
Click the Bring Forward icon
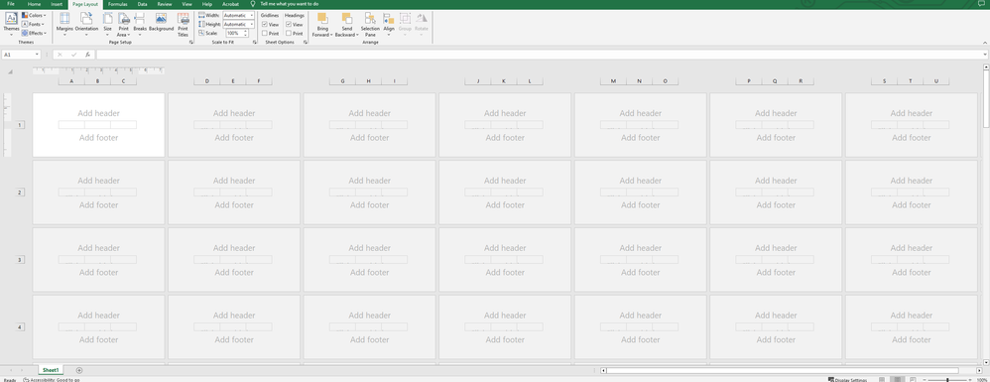pyautogui.click(x=322, y=18)
